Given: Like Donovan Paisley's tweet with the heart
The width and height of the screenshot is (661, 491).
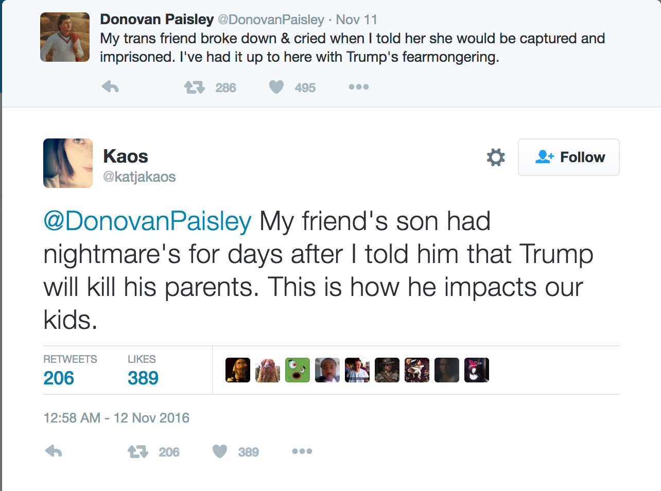Looking at the screenshot, I should [x=276, y=87].
